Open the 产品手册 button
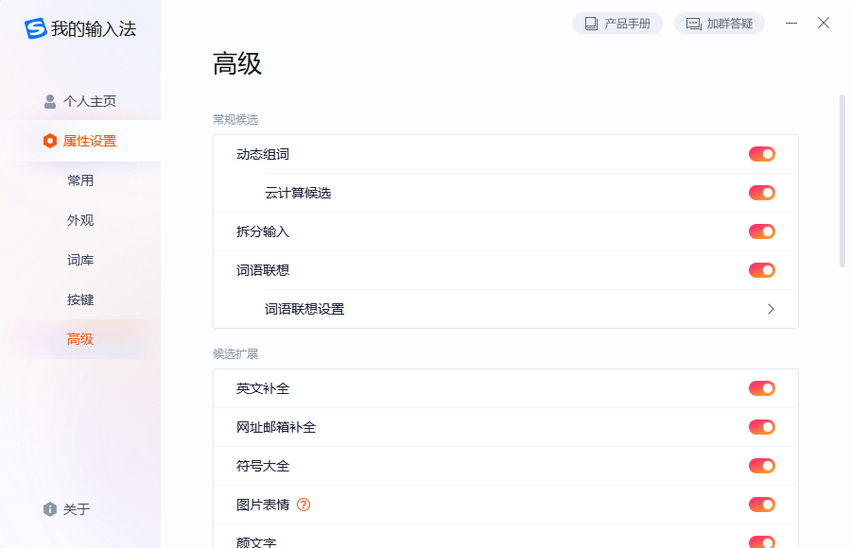Screen dimensions: 851x548 point(617,23)
